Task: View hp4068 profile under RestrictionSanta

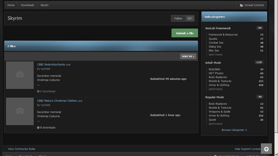Action: [x=46, y=69]
